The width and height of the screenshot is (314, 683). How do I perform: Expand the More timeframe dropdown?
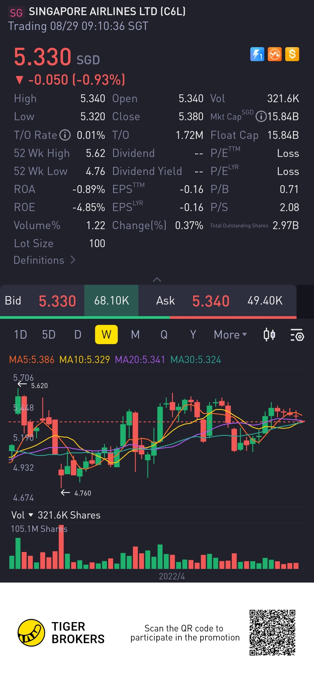click(230, 335)
